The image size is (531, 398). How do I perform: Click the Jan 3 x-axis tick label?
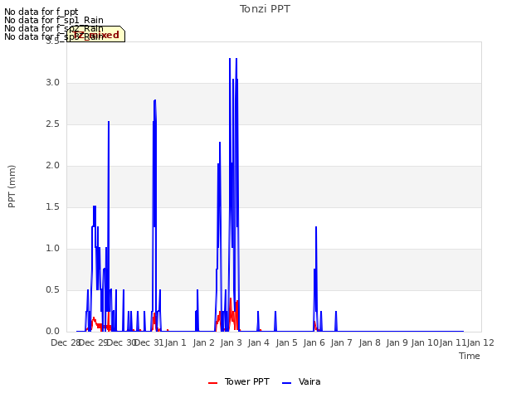231,342
